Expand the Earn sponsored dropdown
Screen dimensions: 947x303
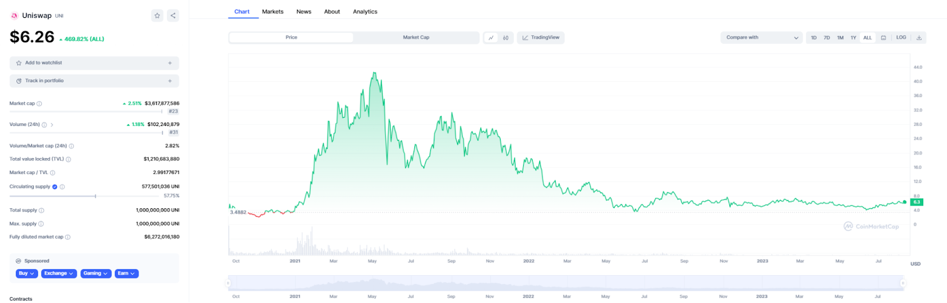pos(126,273)
